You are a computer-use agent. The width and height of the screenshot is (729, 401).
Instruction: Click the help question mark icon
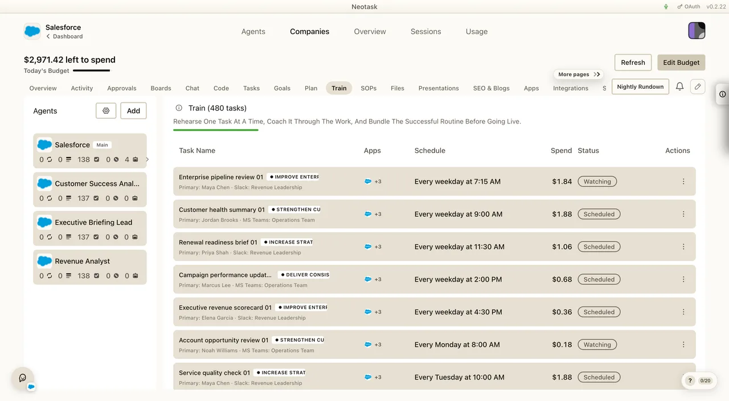coord(690,381)
